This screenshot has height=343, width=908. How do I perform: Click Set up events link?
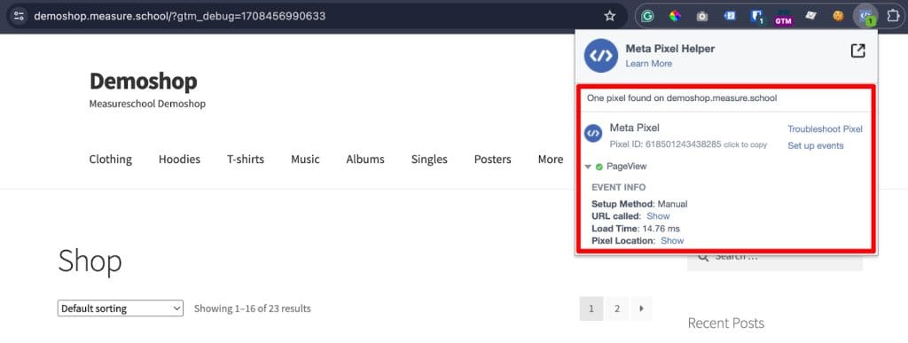pyautogui.click(x=816, y=145)
